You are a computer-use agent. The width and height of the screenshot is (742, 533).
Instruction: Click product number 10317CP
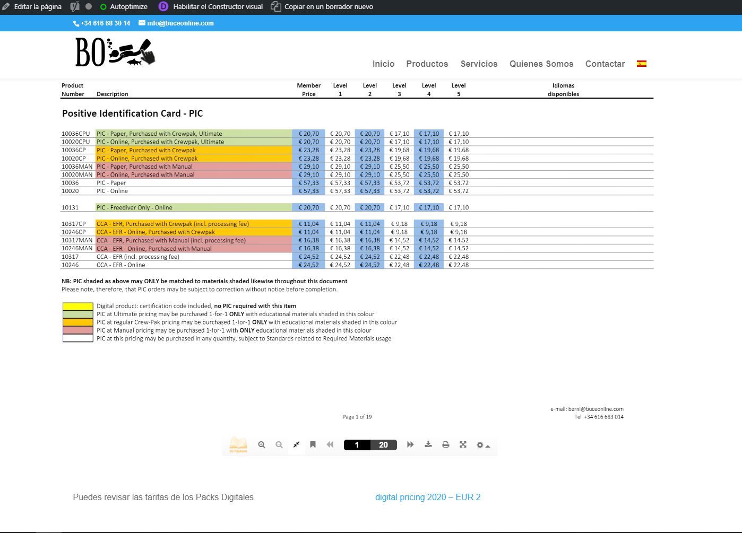(x=74, y=224)
